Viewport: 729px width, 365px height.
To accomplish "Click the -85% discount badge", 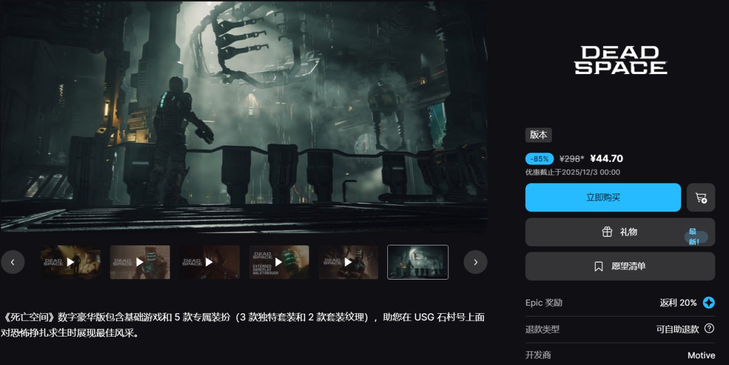I will click(539, 159).
